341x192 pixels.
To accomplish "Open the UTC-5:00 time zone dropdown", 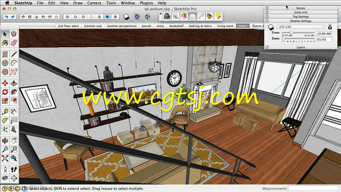I will click(x=301, y=27).
